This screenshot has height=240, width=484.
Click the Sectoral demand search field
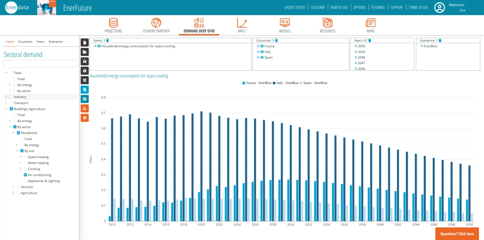(x=41, y=64)
